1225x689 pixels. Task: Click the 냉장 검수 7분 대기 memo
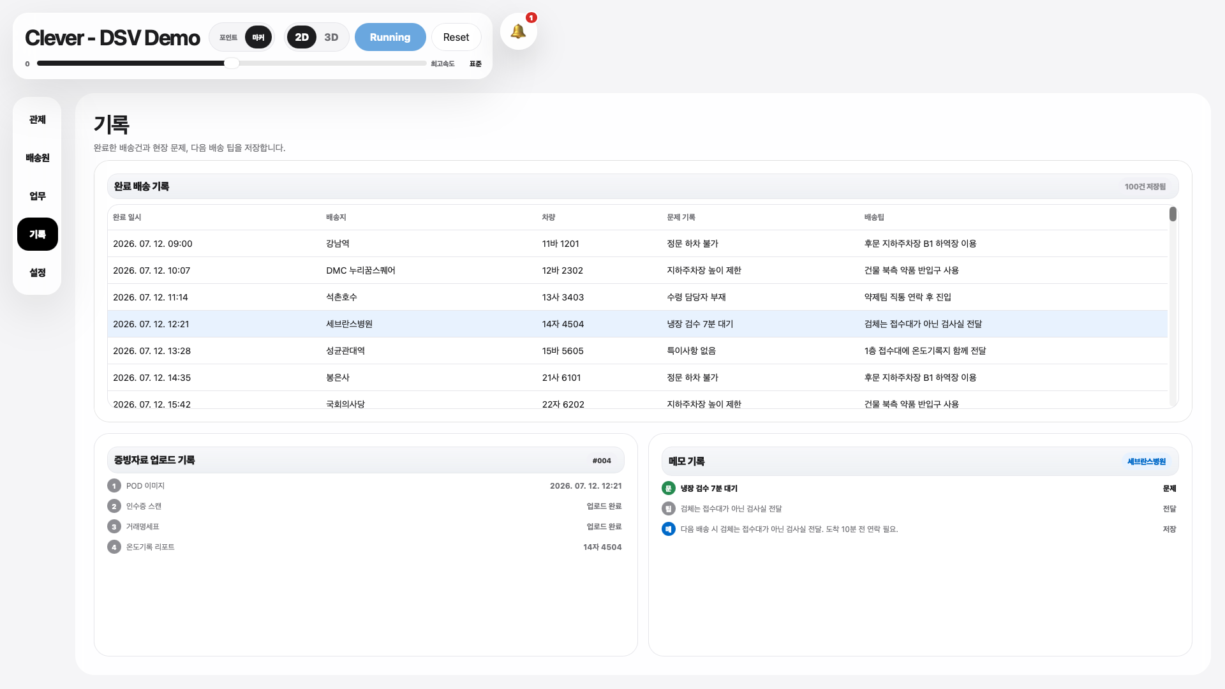pyautogui.click(x=709, y=489)
